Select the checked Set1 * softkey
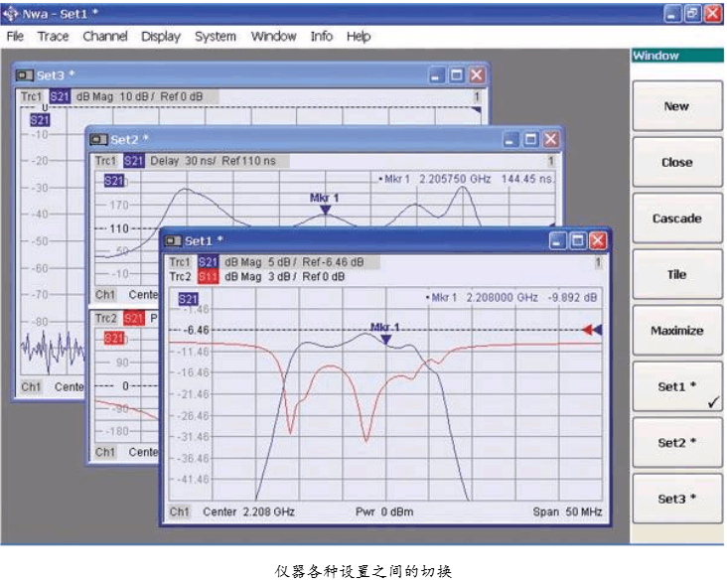 pos(676,387)
